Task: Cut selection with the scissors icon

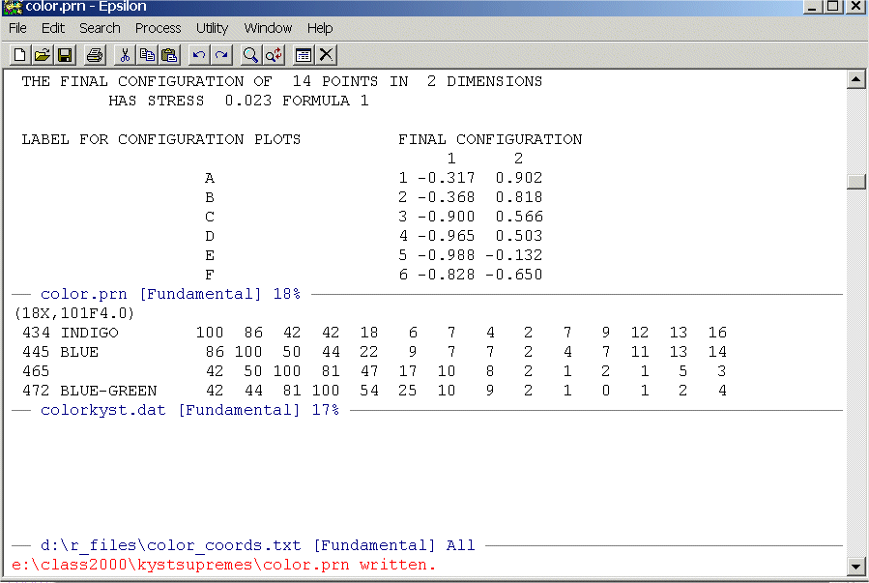Action: tap(125, 55)
